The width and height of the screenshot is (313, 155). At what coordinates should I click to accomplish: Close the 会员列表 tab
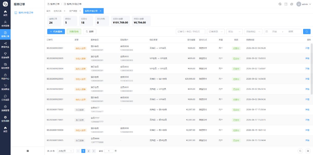pyautogui.click(x=64, y=11)
